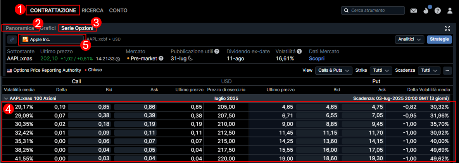459x164 pixels.
Task: Open the Strike Tutti dropdown
Action: click(x=381, y=71)
